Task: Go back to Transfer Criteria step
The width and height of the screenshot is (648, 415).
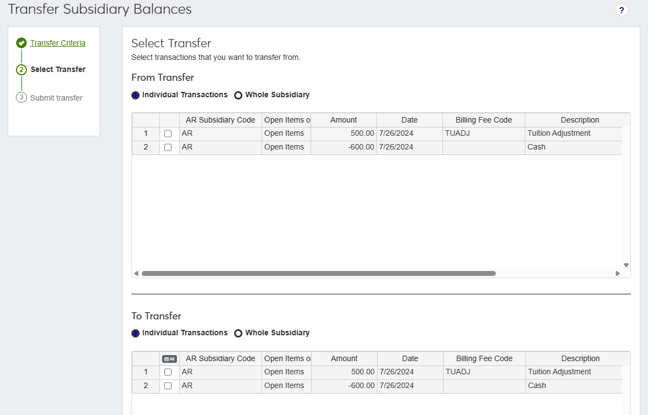Action: click(x=58, y=43)
